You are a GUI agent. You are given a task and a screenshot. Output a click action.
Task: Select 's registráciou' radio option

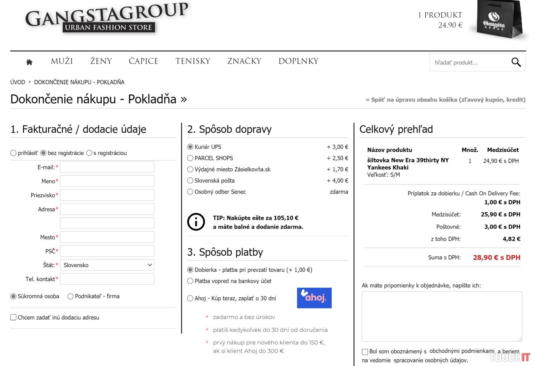coord(89,153)
